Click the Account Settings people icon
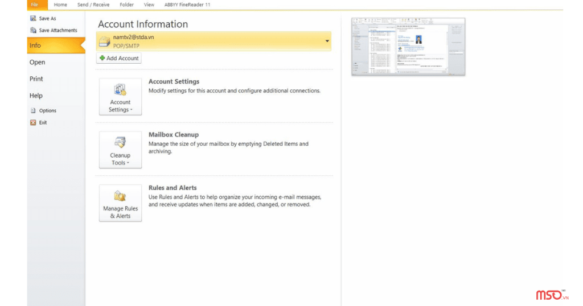Image resolution: width=583 pixels, height=306 pixels. click(120, 90)
